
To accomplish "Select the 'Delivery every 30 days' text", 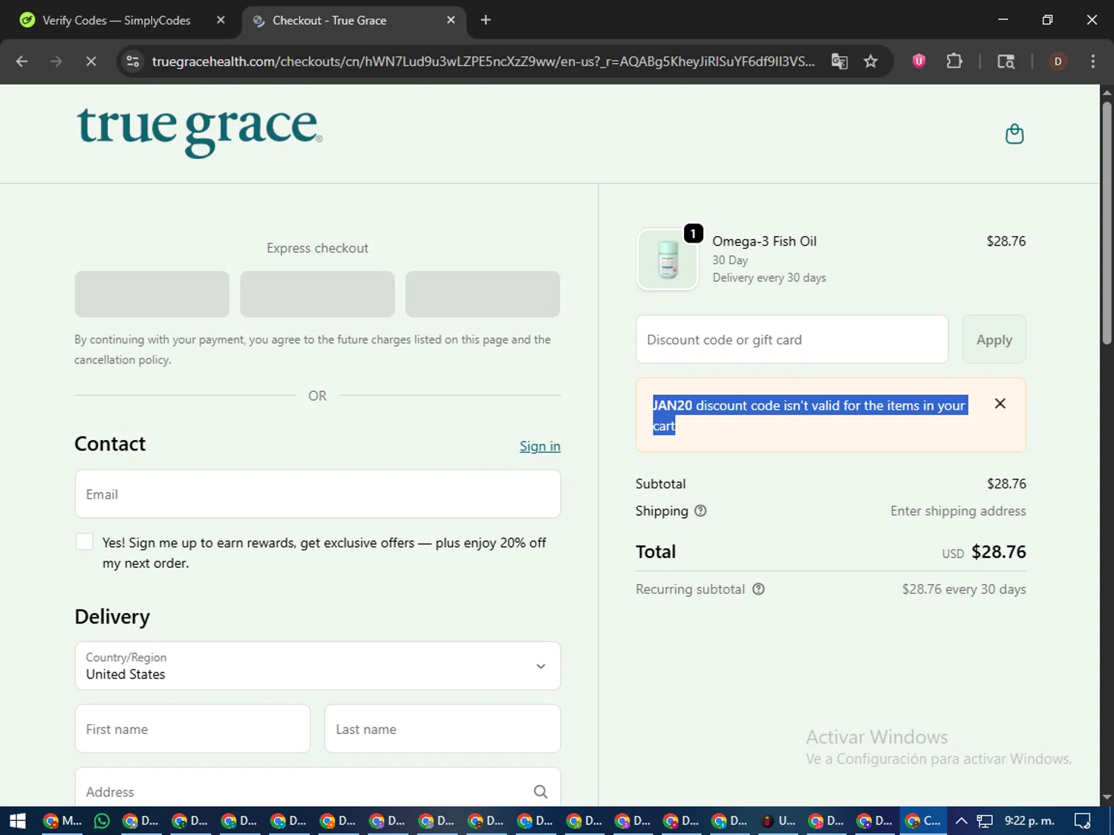I will (x=769, y=278).
